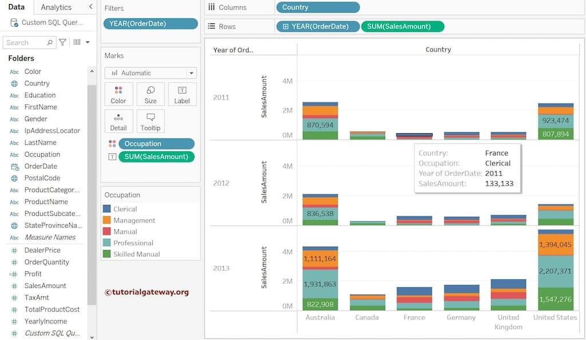586x340 pixels.
Task: Click the search magnifier icon in Data pane
Action: pos(50,42)
